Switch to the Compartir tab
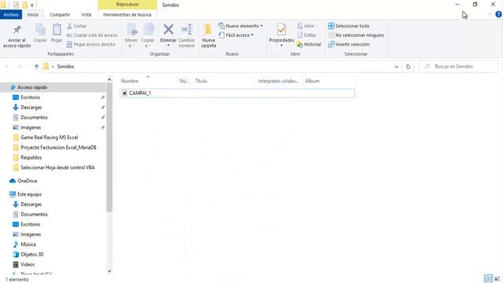This screenshot has width=503, height=283. (x=60, y=14)
